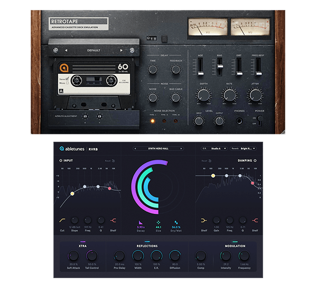Check the Stereo box on the cassette
This screenshot has width=317, height=286.
point(67,79)
